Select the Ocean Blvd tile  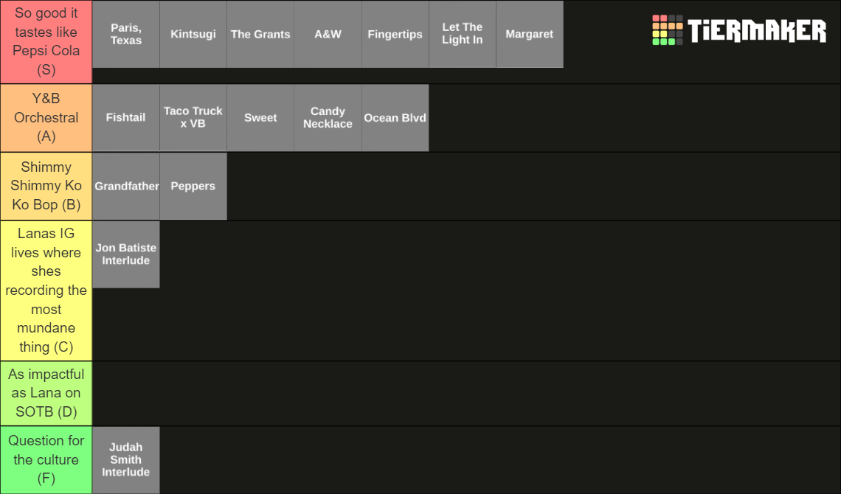tap(395, 118)
